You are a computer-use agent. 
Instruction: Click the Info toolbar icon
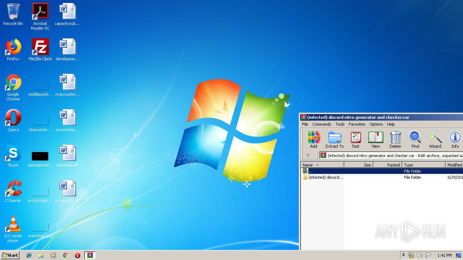click(x=455, y=140)
